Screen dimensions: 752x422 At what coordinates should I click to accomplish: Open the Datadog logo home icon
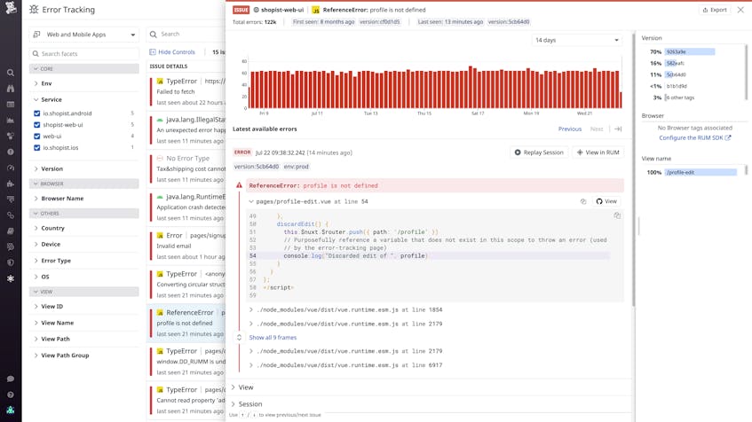[x=11, y=7]
